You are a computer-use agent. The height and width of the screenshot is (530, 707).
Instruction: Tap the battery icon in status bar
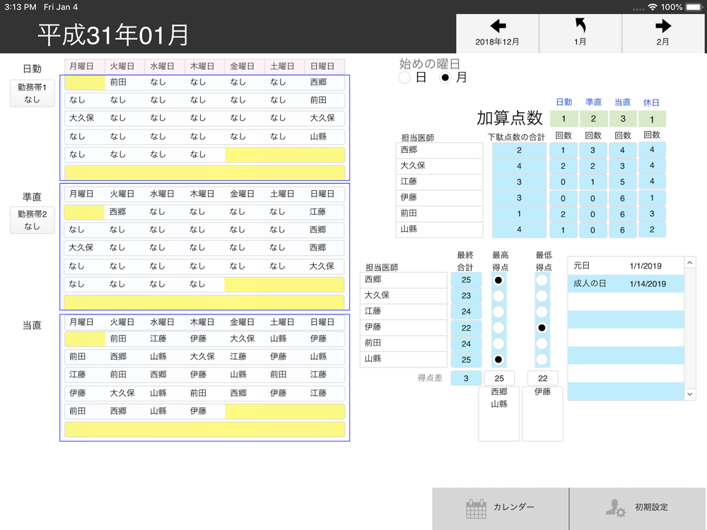click(x=694, y=7)
